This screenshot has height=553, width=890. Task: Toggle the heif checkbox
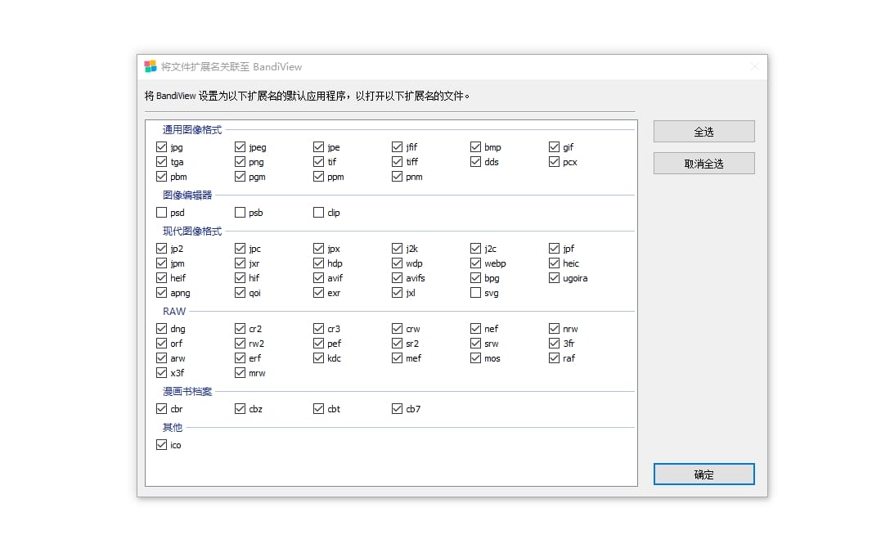pyautogui.click(x=161, y=277)
